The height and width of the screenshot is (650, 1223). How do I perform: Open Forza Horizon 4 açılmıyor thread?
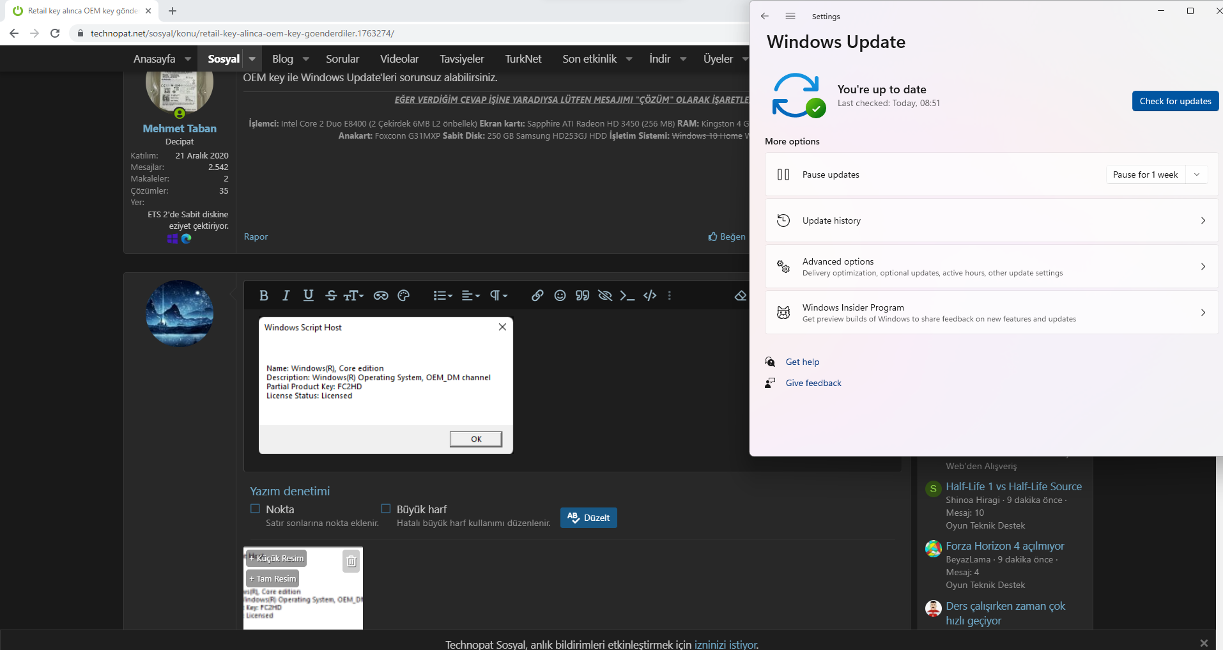1005,546
